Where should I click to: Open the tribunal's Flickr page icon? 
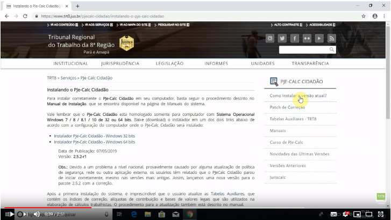[x=307, y=38]
